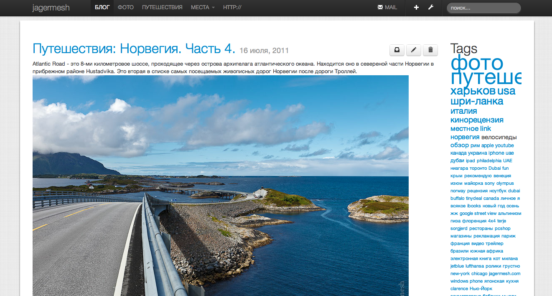
Task: Click the plus icon to add a post
Action: coord(416,8)
